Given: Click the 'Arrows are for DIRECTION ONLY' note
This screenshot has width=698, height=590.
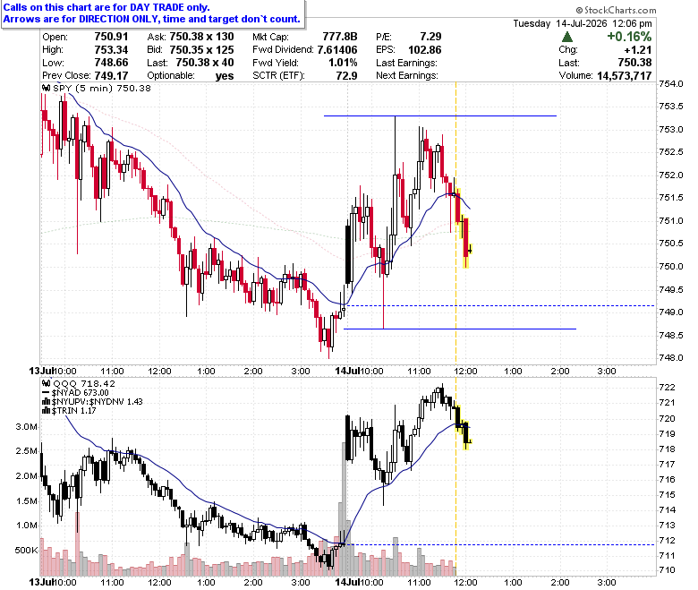Looking at the screenshot, I should pyautogui.click(x=152, y=19).
